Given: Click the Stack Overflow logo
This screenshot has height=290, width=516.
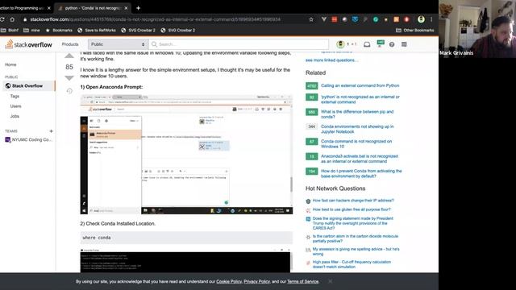Looking at the screenshot, I should (x=29, y=44).
